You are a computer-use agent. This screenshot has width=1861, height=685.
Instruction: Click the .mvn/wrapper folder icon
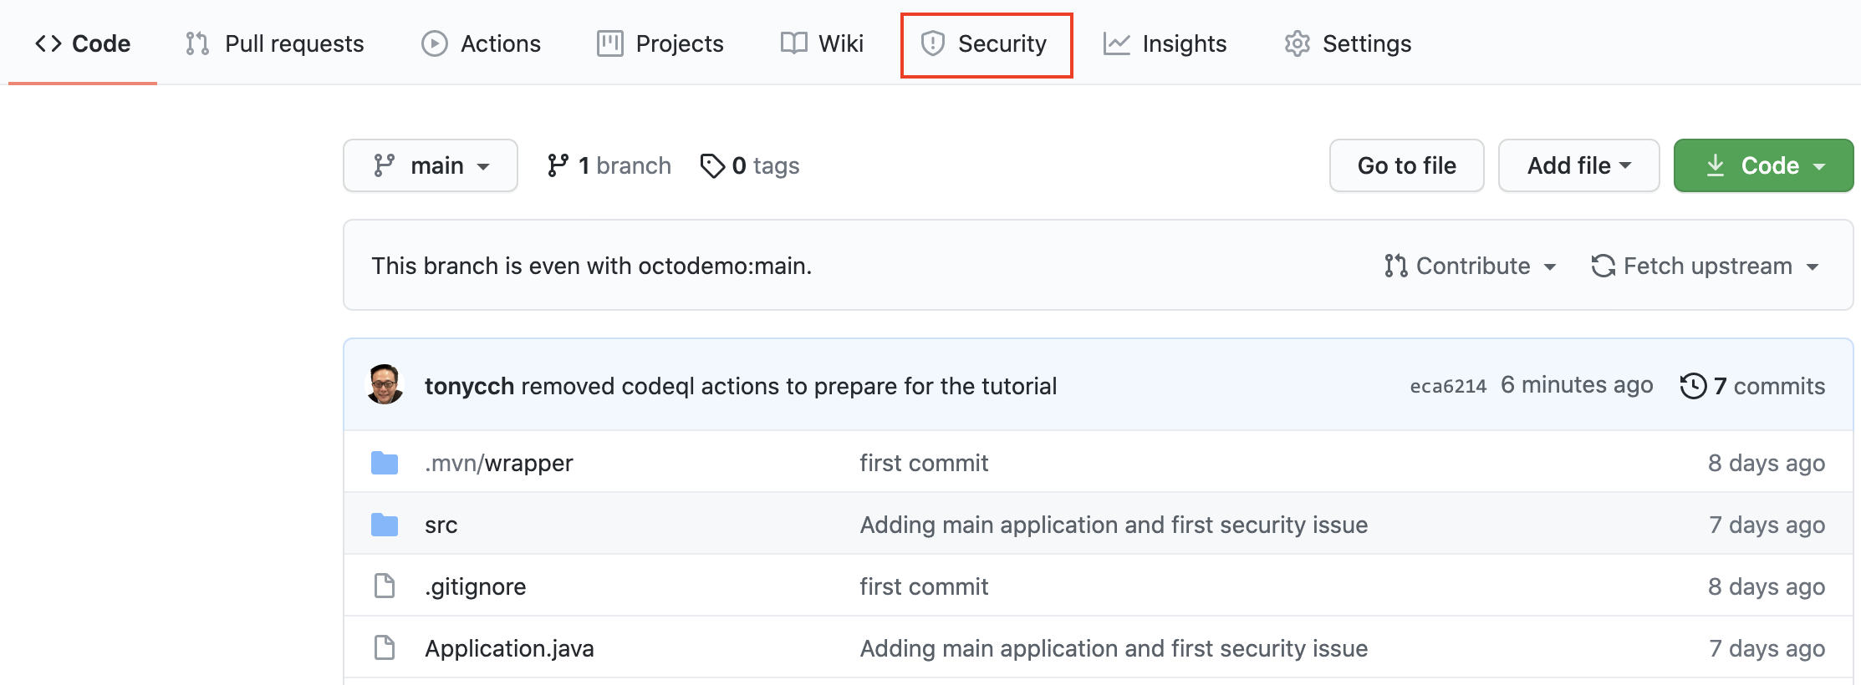click(385, 463)
